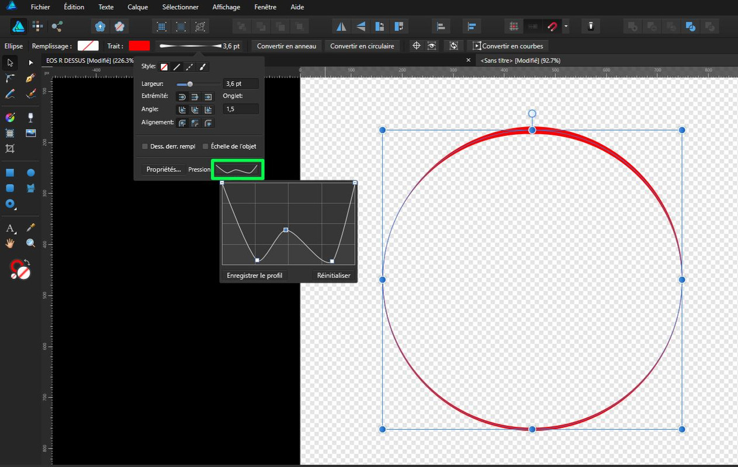
Task: Click the Rotate Right toolbar icon
Action: 399,26
